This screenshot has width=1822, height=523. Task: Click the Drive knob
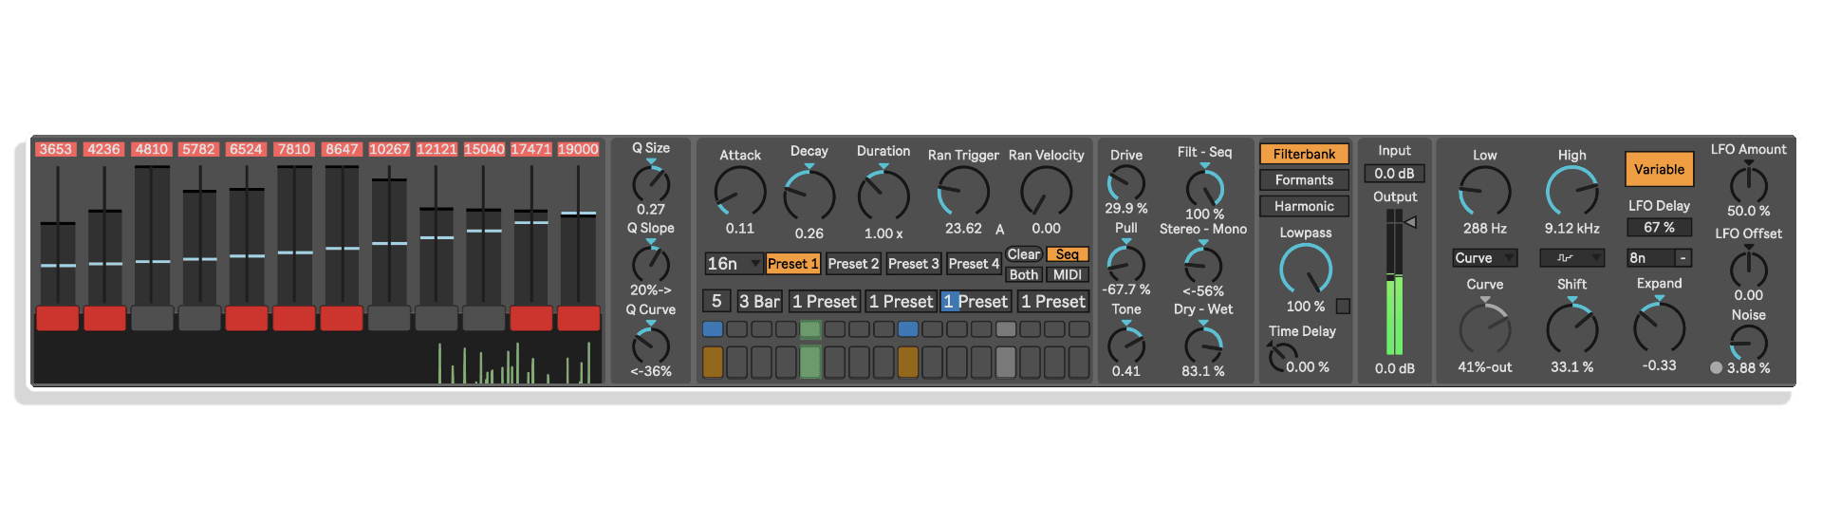pos(1126,183)
